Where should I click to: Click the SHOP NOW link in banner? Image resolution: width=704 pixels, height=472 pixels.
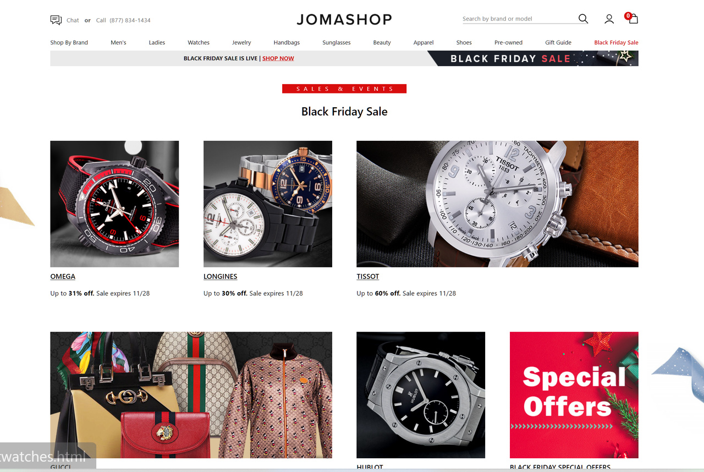tap(278, 58)
